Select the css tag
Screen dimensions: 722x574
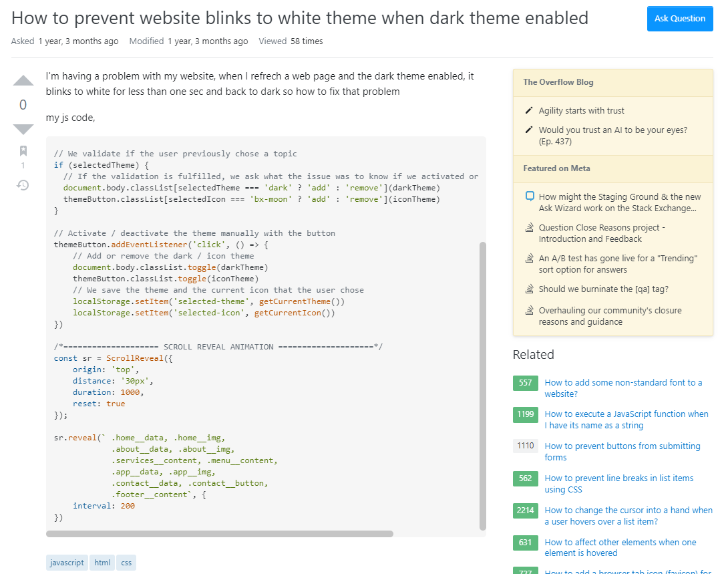click(126, 563)
